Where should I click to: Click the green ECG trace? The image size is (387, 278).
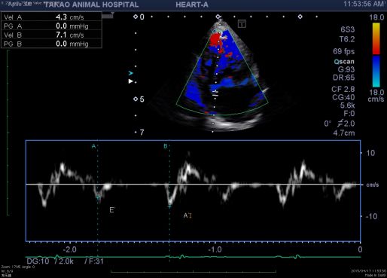(193, 257)
